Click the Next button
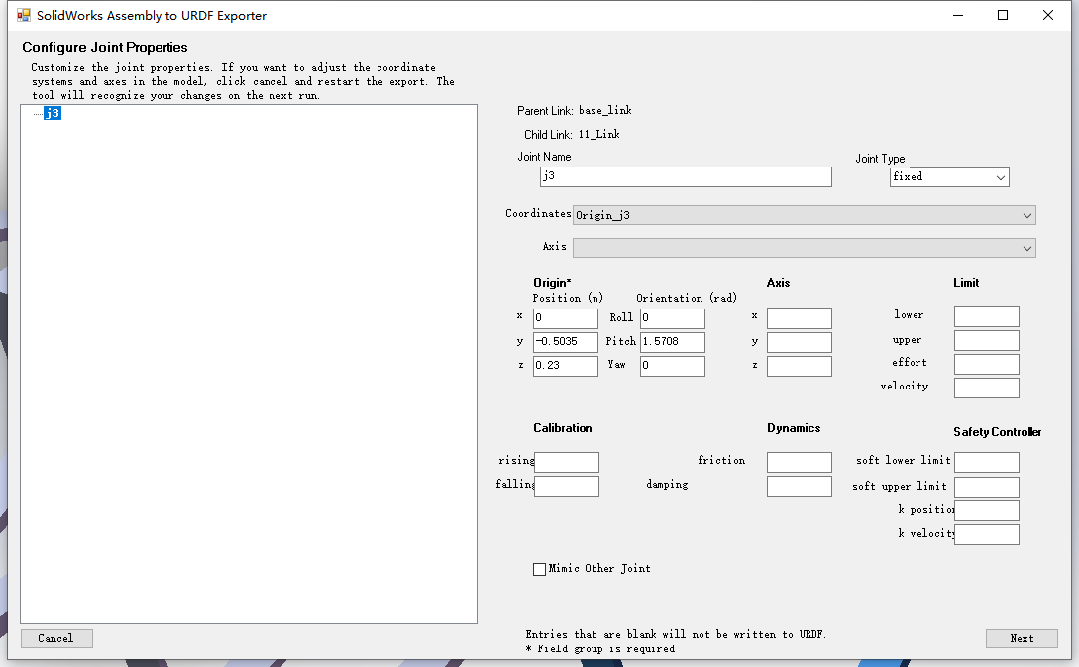The width and height of the screenshot is (1079, 667). click(x=1022, y=638)
